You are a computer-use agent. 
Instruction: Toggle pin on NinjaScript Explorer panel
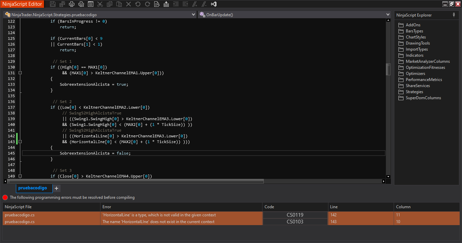(454, 15)
